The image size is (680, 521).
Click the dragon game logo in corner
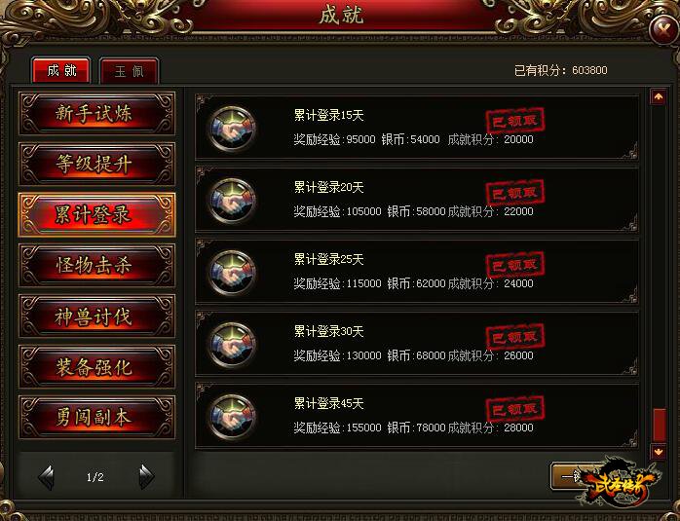620,482
